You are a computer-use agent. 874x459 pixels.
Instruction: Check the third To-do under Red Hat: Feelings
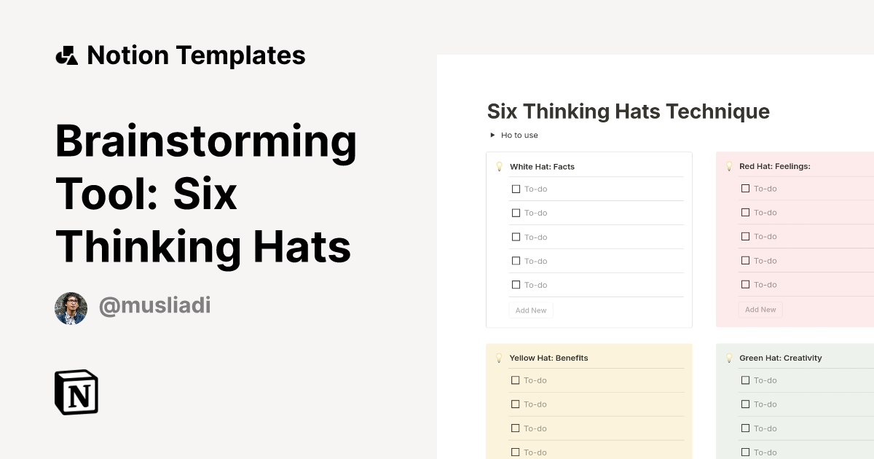point(745,236)
